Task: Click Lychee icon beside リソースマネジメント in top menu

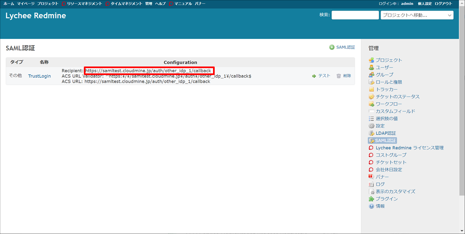Action: [64, 4]
